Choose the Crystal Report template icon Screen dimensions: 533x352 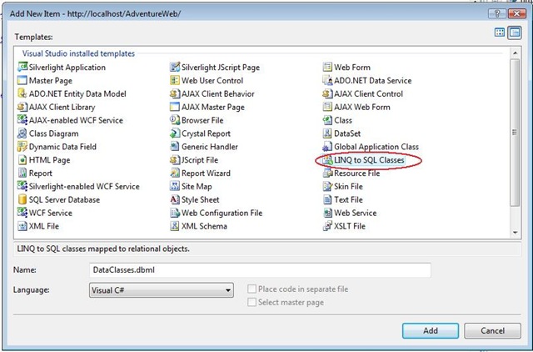175,133
